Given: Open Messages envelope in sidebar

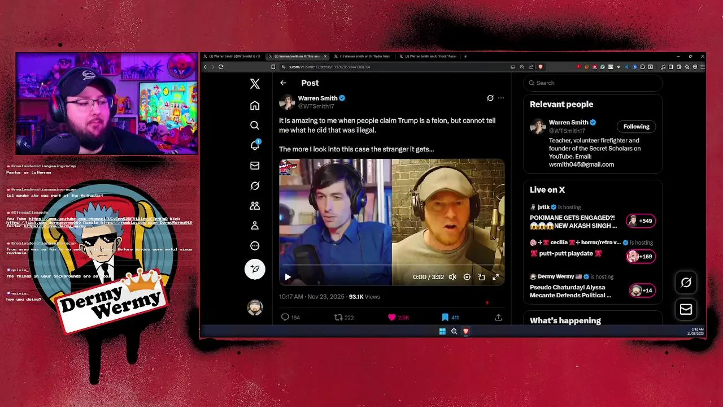Looking at the screenshot, I should pyautogui.click(x=255, y=166).
